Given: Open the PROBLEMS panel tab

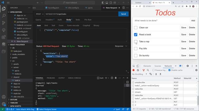Looking at the screenshot, I should tap(51, 78).
